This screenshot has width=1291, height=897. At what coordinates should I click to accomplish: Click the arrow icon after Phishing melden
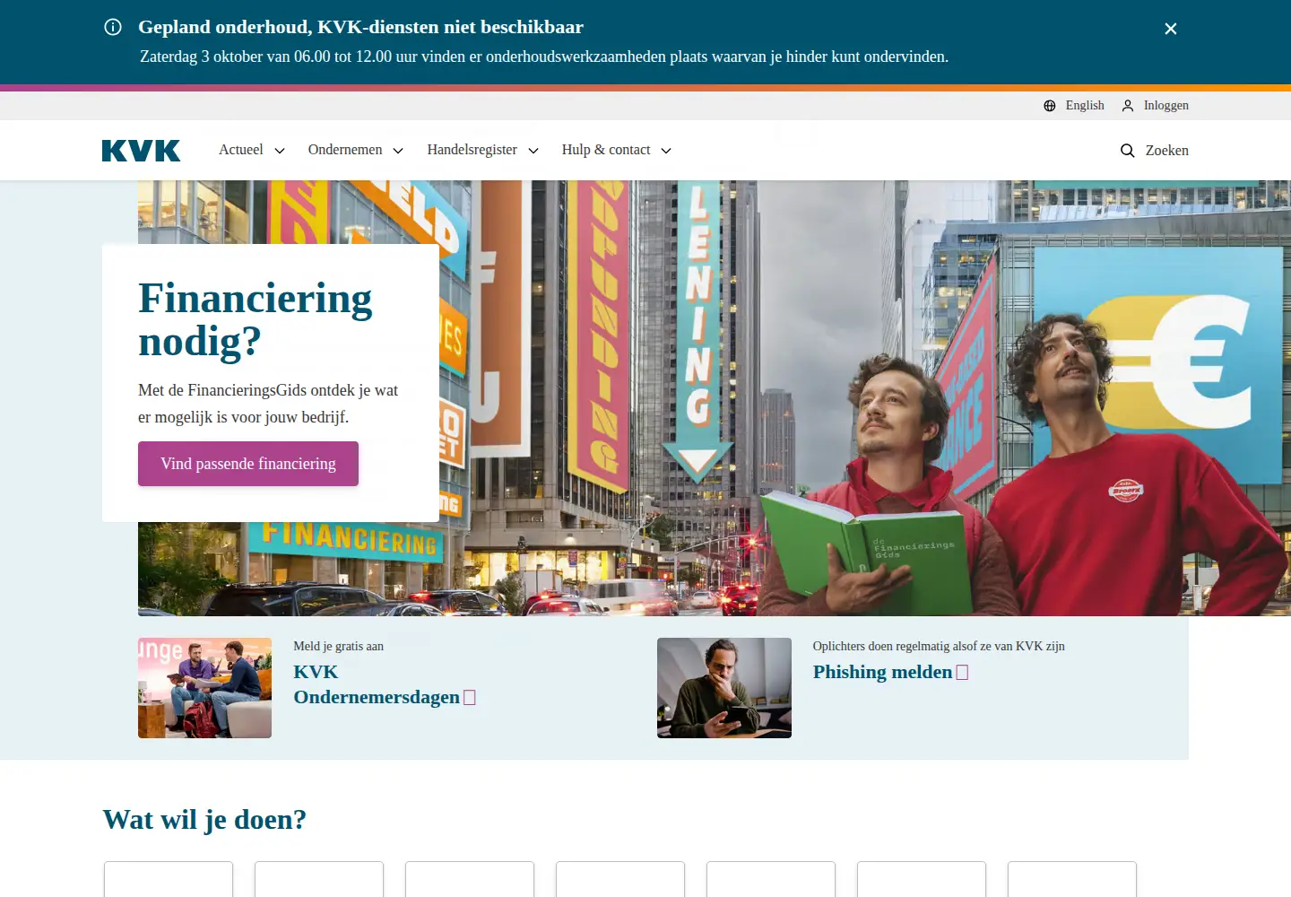962,673
